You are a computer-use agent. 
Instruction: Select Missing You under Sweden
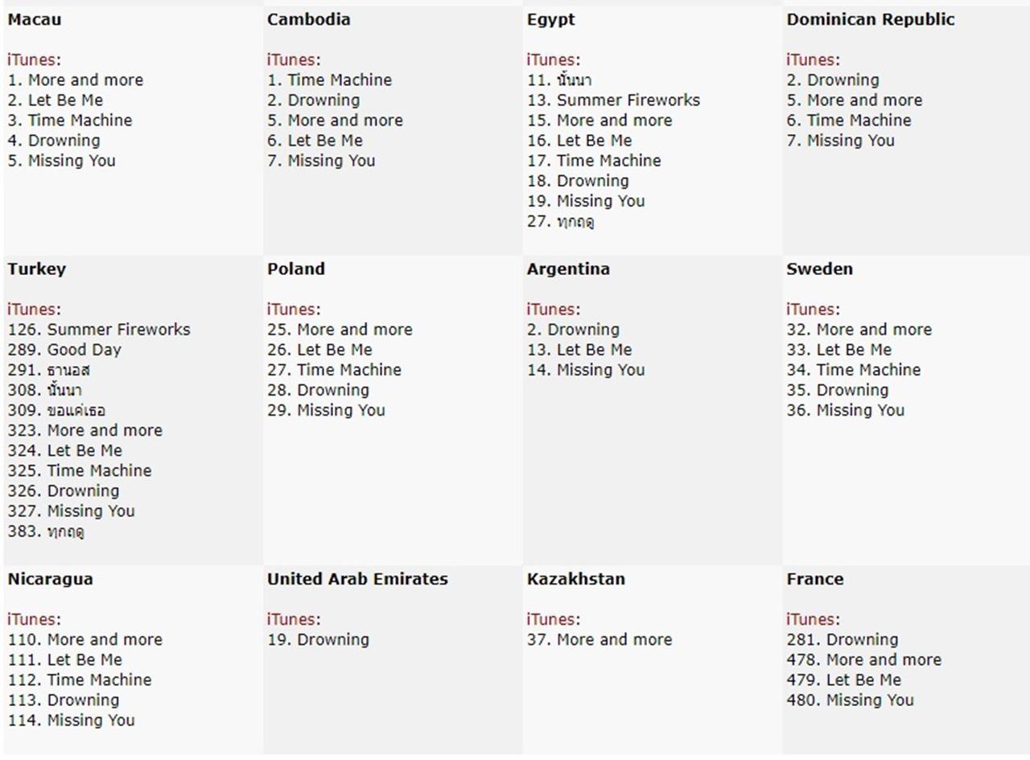pyautogui.click(x=845, y=410)
